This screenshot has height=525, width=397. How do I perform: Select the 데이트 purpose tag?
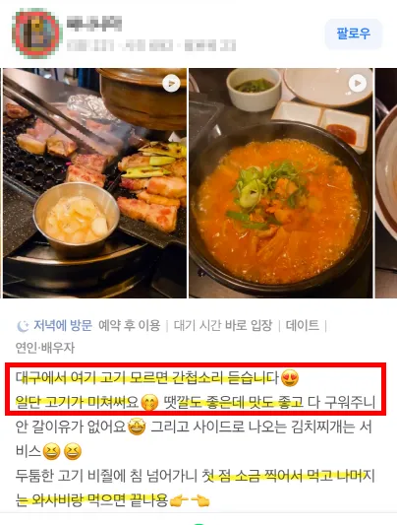coord(303,325)
